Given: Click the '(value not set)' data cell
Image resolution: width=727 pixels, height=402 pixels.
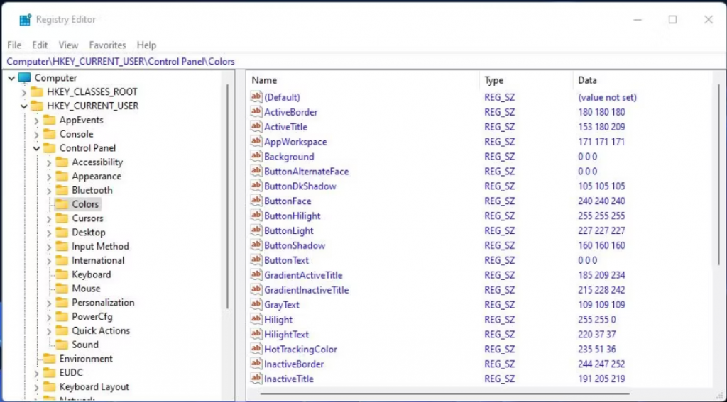Looking at the screenshot, I should tap(608, 97).
